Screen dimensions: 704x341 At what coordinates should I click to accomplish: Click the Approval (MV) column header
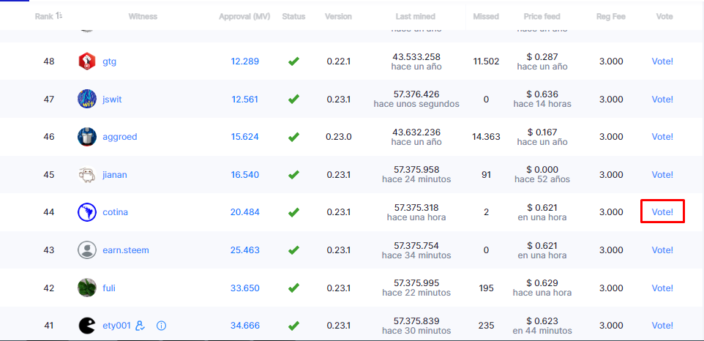(x=244, y=16)
